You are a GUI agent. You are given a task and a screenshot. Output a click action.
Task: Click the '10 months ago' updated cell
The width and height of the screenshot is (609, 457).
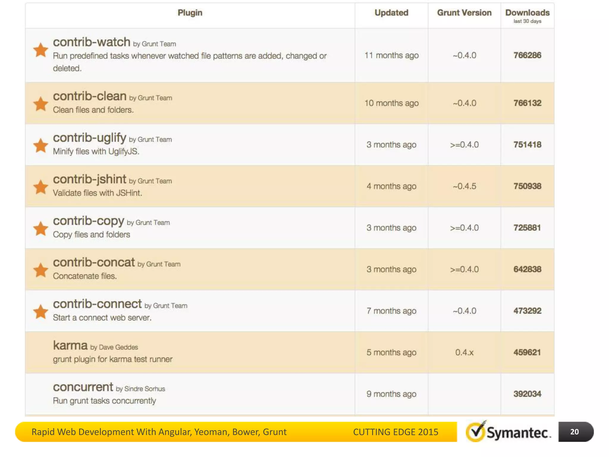pos(391,103)
